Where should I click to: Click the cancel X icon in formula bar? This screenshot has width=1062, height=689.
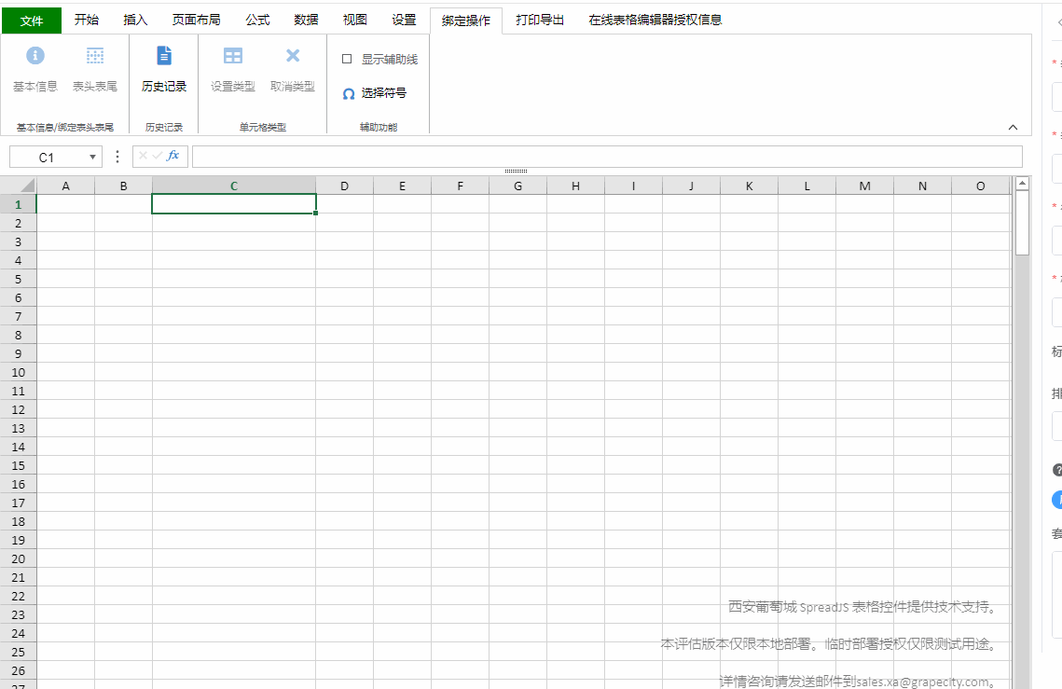(x=142, y=156)
